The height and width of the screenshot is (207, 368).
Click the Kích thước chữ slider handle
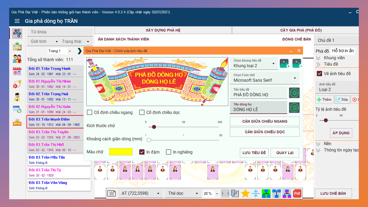(x=154, y=127)
